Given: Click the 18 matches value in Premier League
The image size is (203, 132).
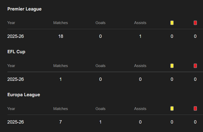Looking at the screenshot, I should (60, 36).
